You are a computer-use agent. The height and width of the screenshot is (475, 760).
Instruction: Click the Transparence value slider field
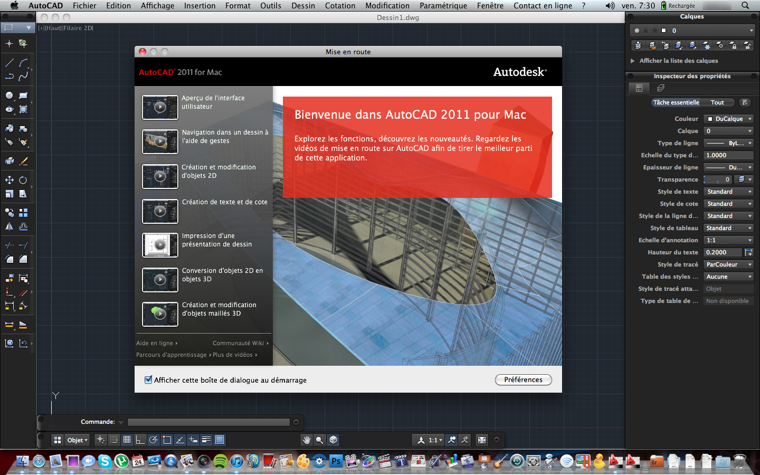[718, 179]
